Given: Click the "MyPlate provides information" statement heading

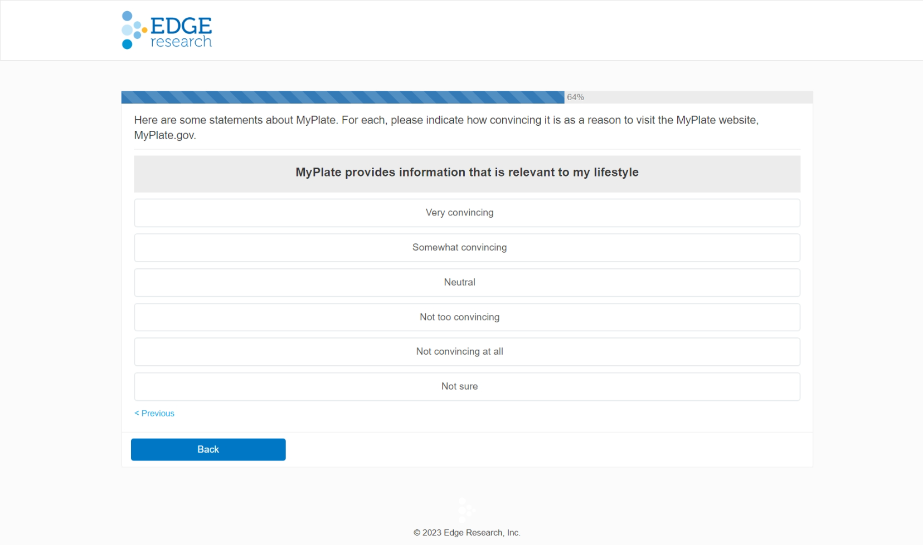Looking at the screenshot, I should tap(467, 173).
